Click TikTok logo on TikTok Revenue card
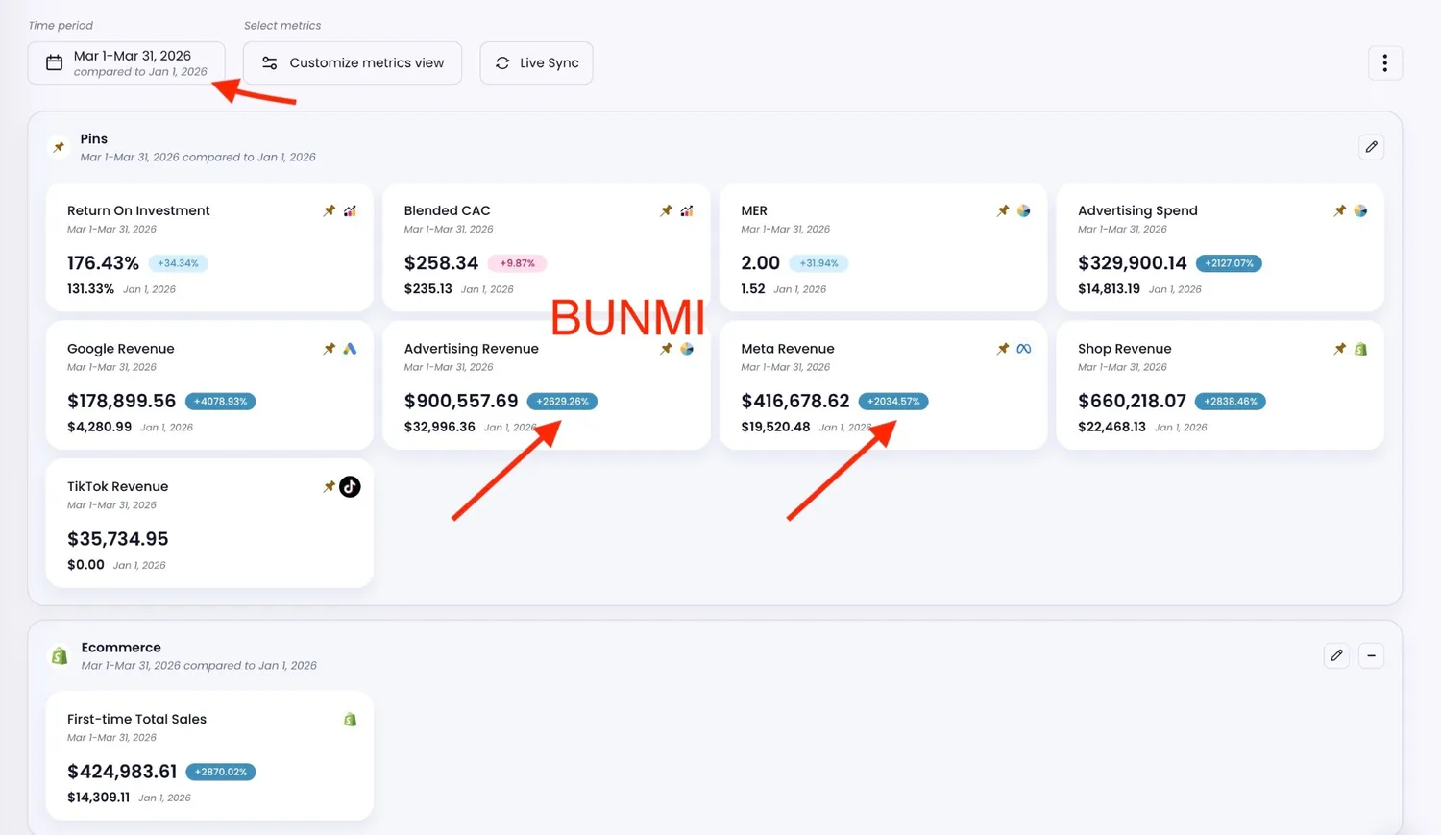 [x=350, y=487]
